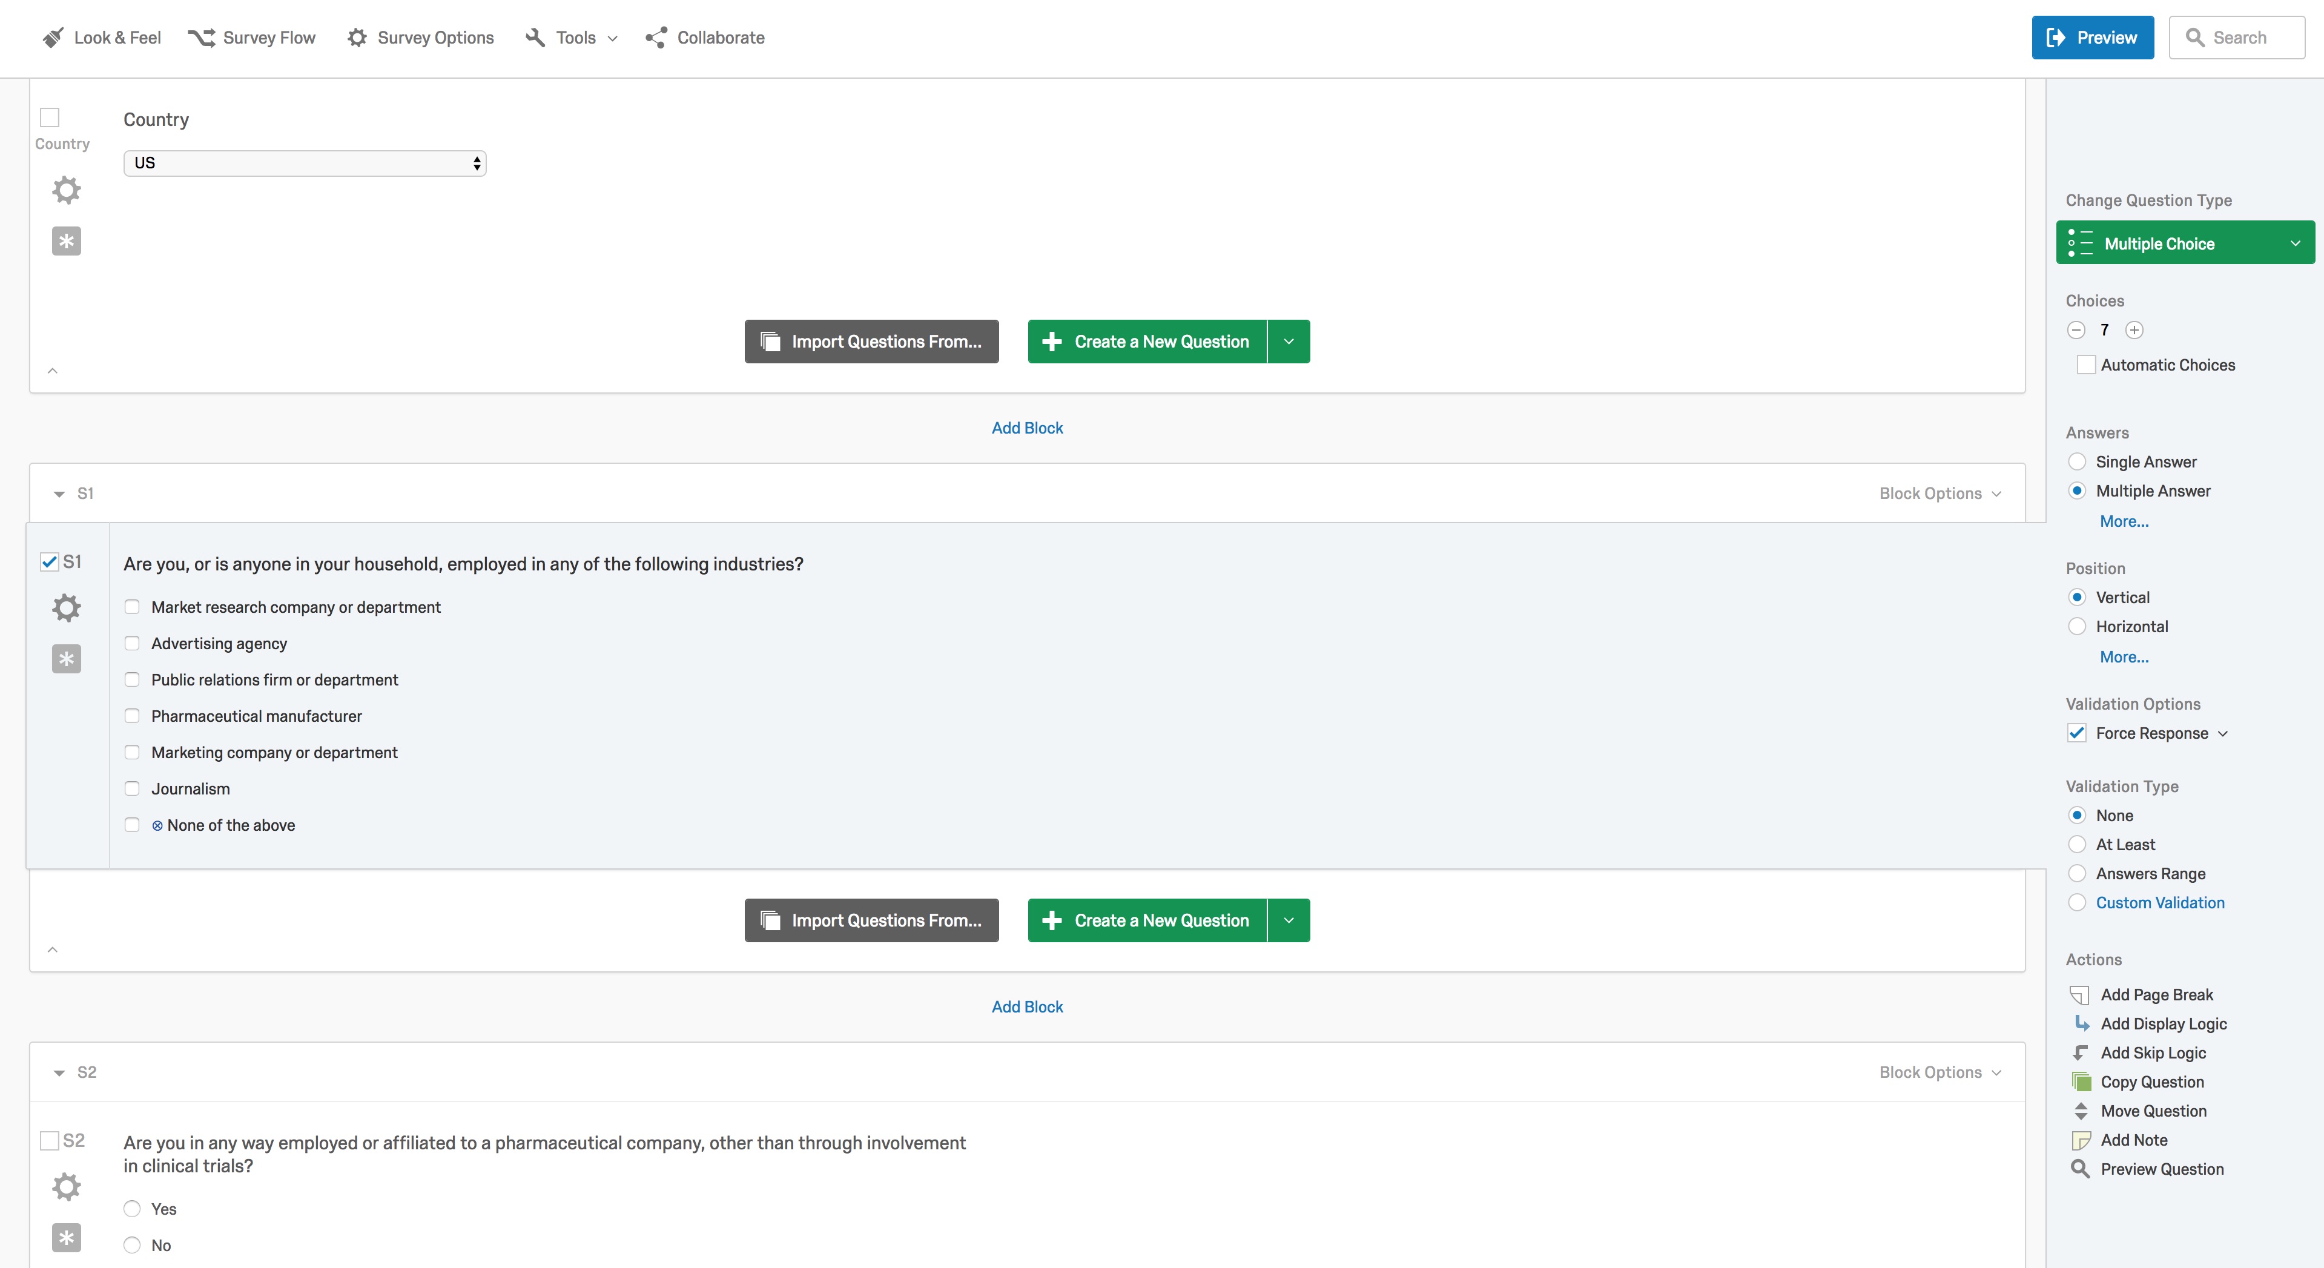Open the gear settings for question S1

coord(66,607)
